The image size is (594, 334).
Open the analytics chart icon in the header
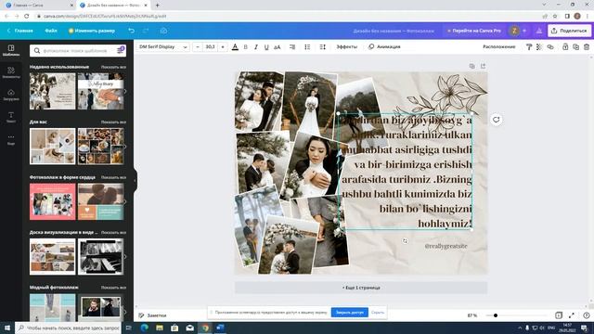538,31
